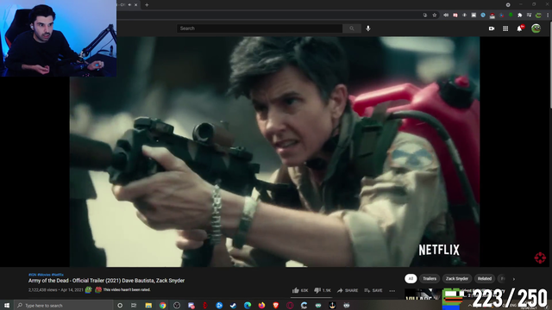552x310 pixels.
Task: Click the video player to pause playback
Action: pos(274,152)
